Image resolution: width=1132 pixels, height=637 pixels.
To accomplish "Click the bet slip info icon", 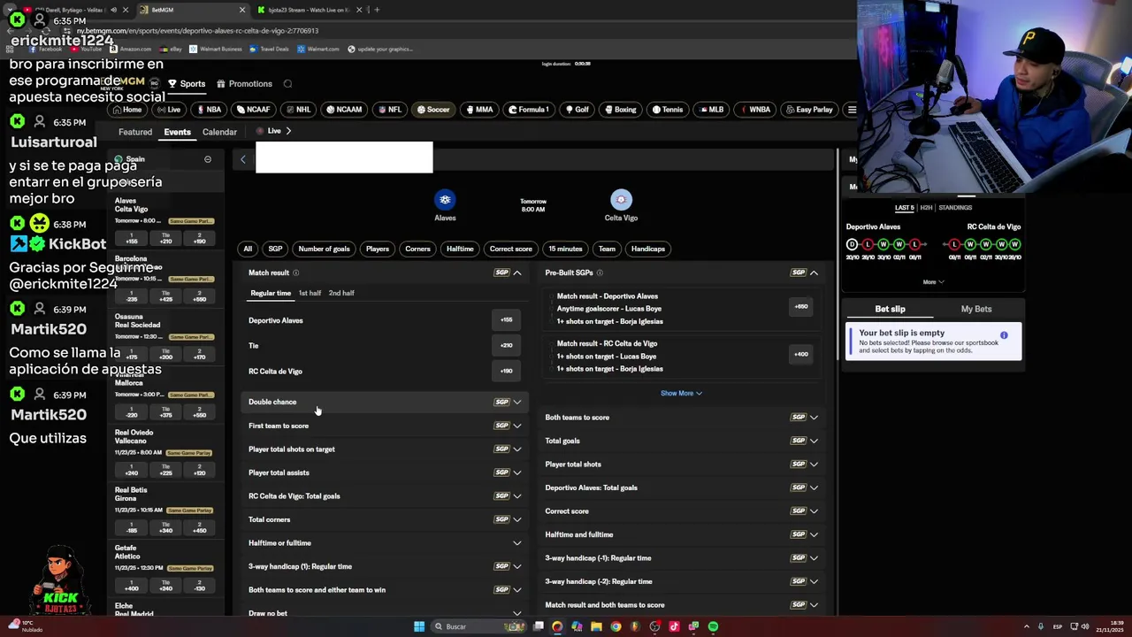I will click(1004, 335).
